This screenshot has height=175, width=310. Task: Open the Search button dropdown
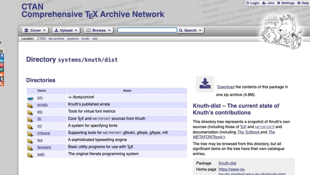(x=190, y=30)
